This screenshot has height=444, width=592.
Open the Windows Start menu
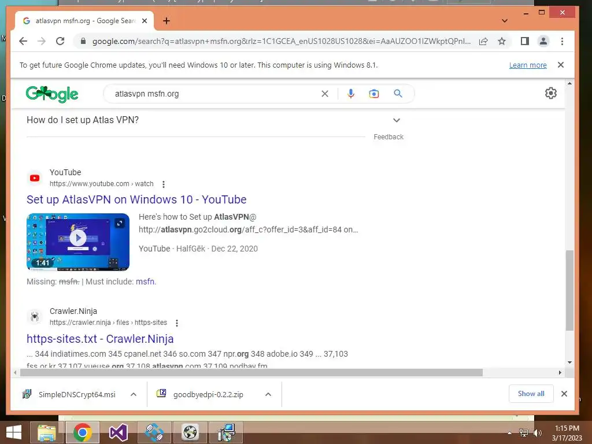14,432
